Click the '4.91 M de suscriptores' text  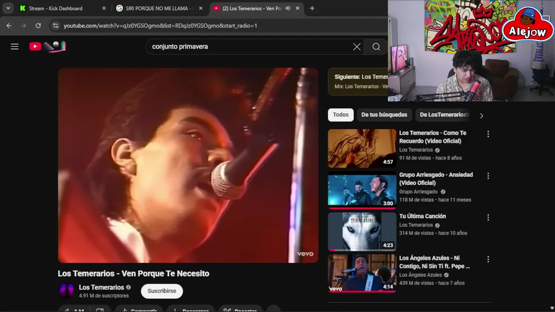(104, 296)
